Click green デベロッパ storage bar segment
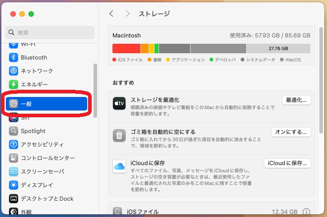 pyautogui.click(x=156, y=49)
